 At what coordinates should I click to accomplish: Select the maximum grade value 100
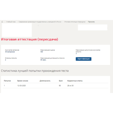pyautogui.click(x=42, y=52)
